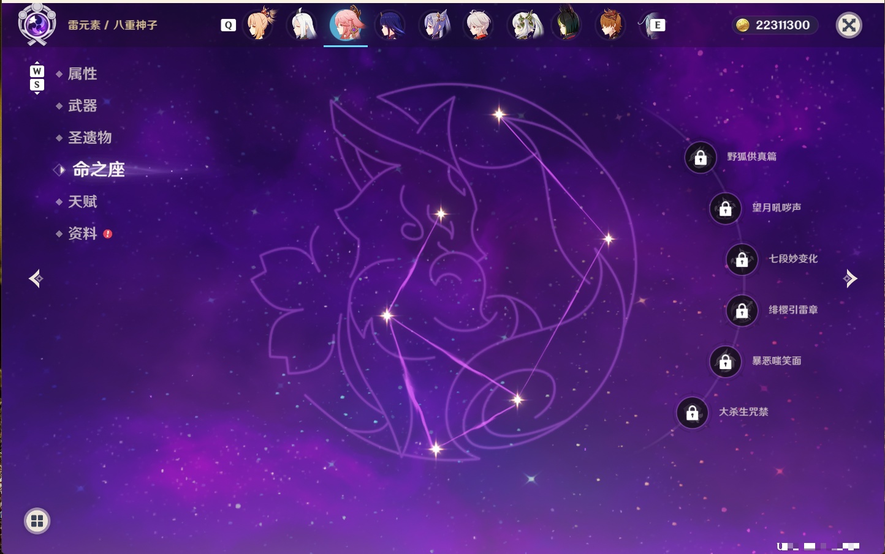
Task: Choose the brown-haired character portrait near E
Action: pyautogui.click(x=610, y=25)
